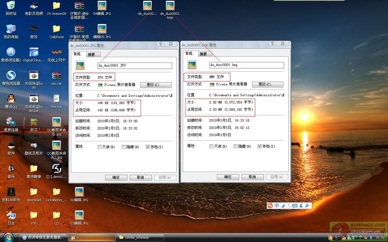Select the de_dust0001.bmp desktop file icon
The image size is (388, 242).
tap(170, 6)
